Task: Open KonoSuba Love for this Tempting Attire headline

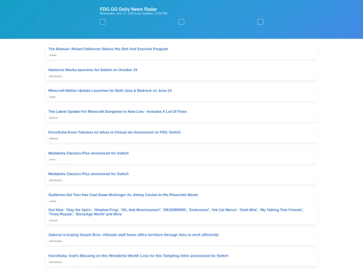Action: click(x=138, y=256)
